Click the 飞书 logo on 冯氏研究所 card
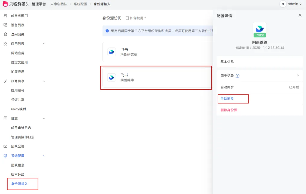This screenshot has width=306, height=194. 112,52
